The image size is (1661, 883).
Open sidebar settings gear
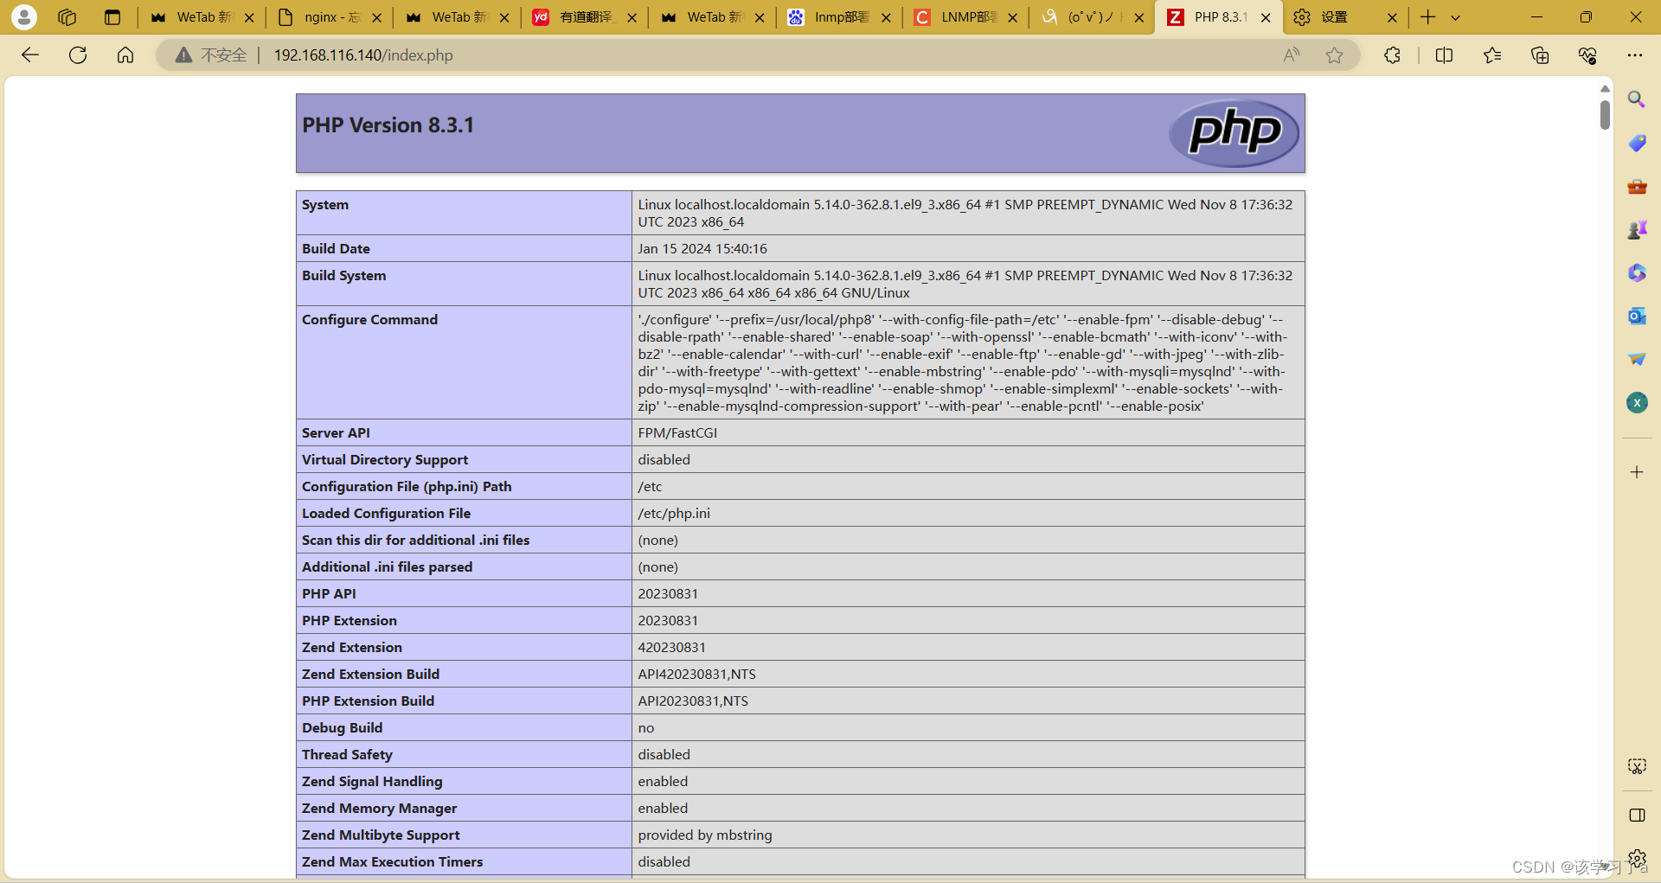[1637, 859]
